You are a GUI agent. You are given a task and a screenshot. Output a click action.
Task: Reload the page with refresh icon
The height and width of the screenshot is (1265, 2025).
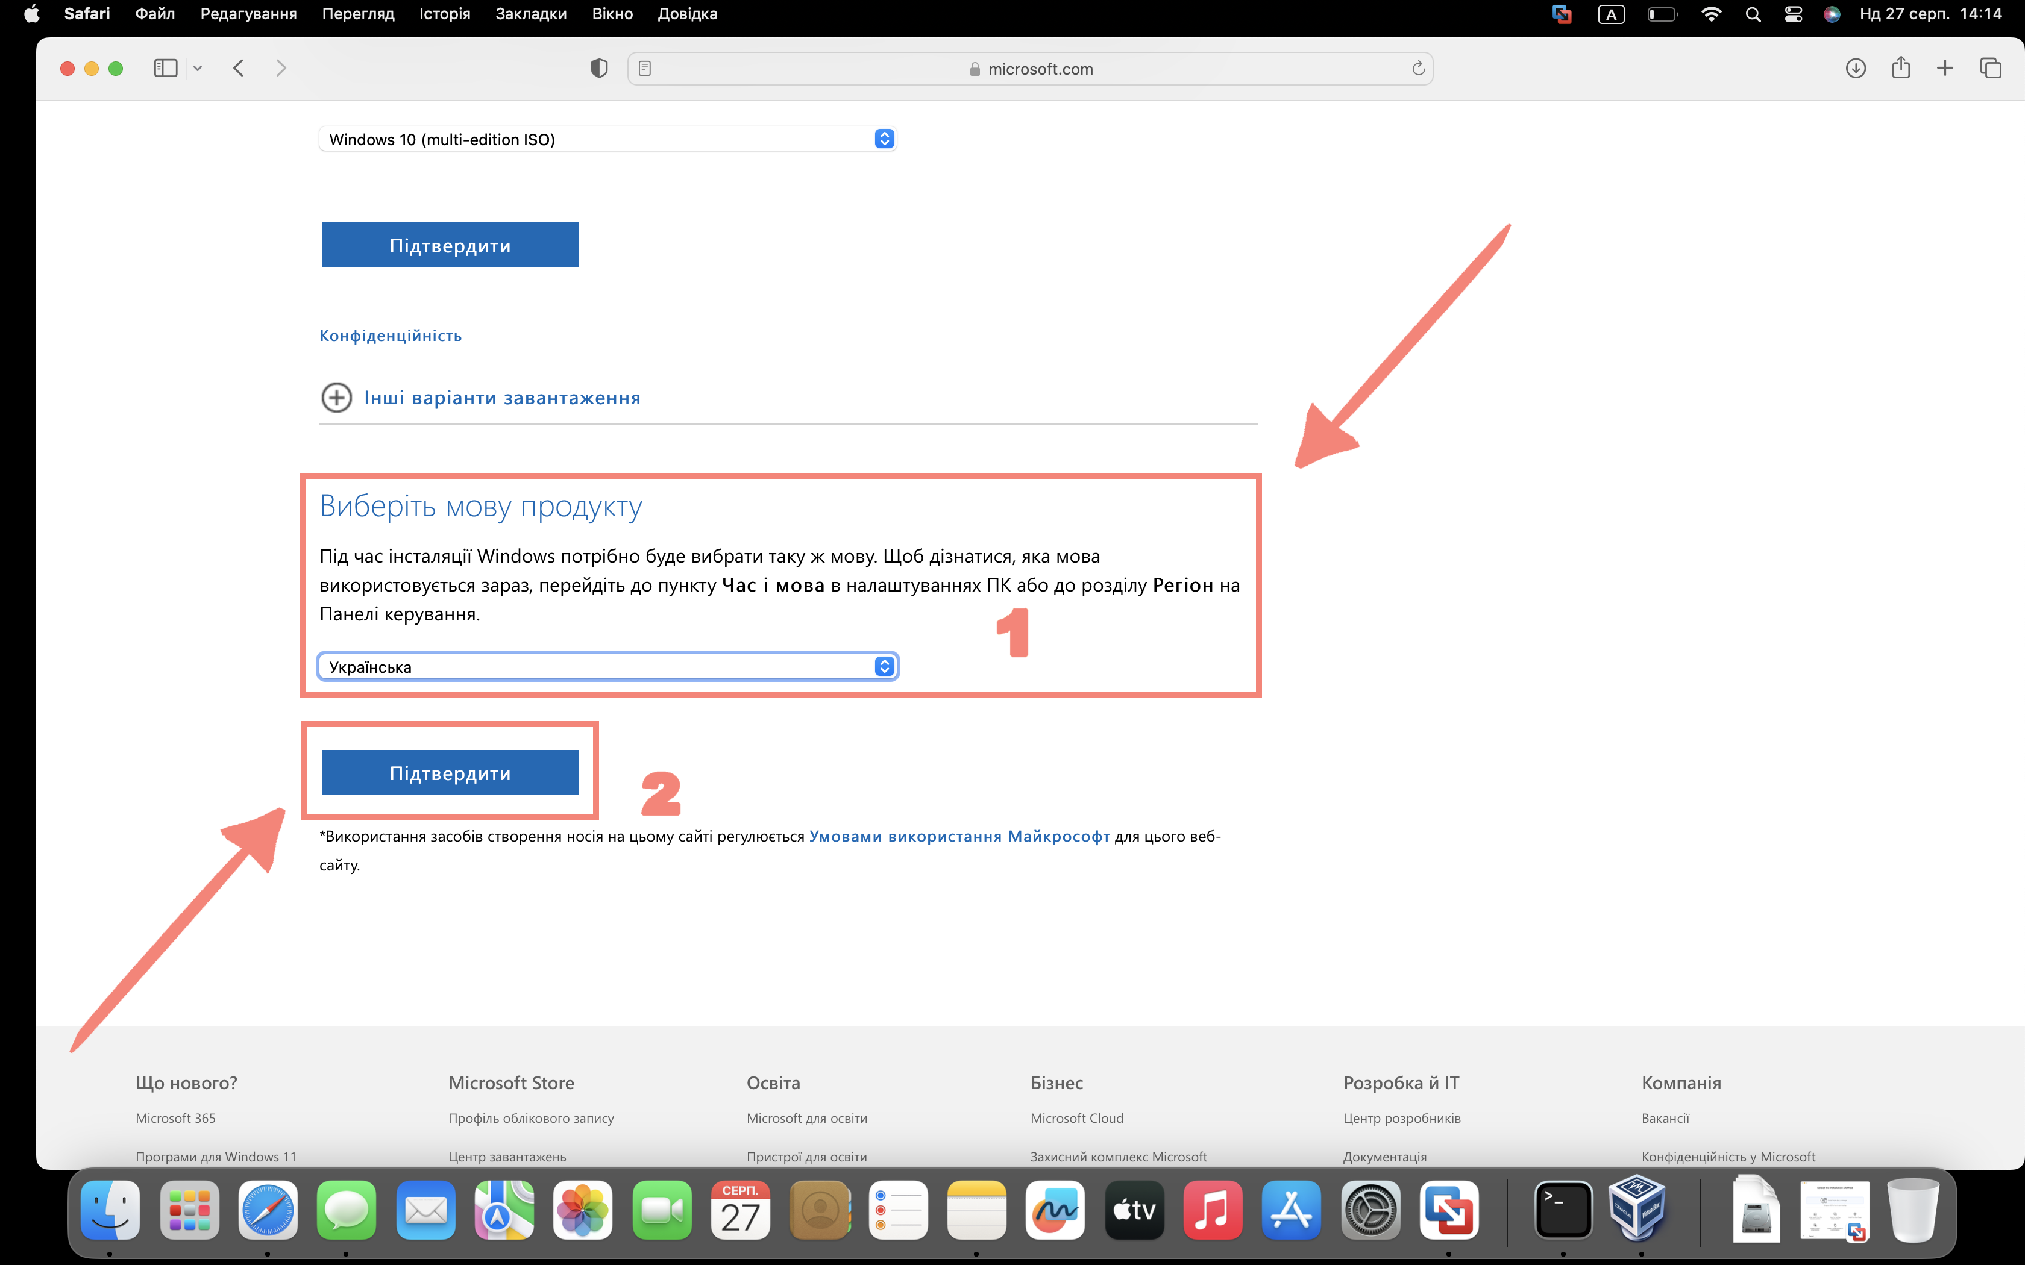[1418, 69]
